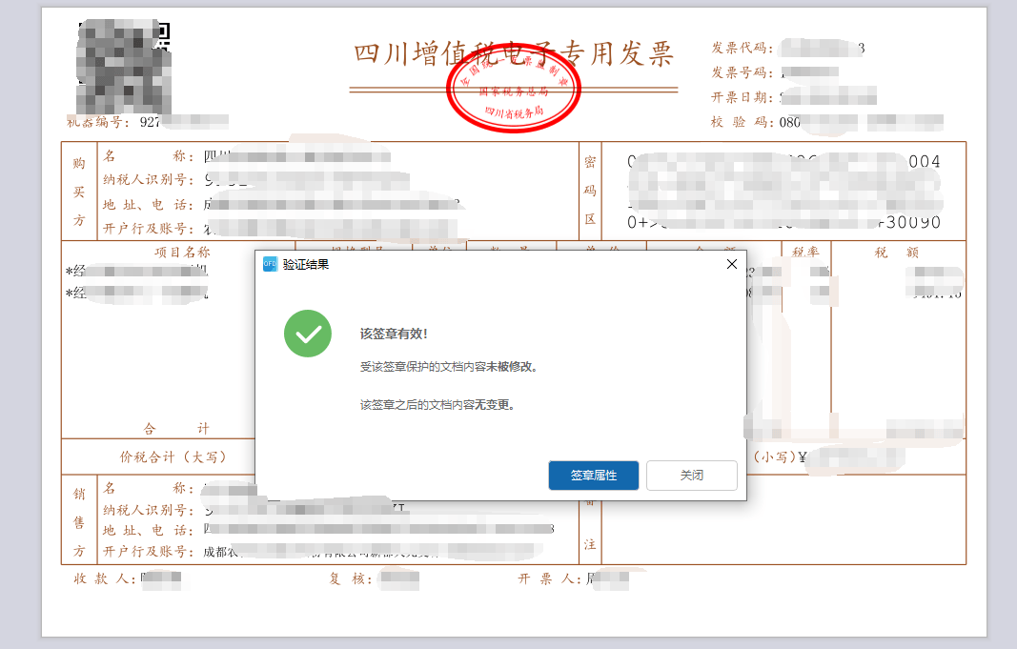1017x649 pixels.
Task: Click the 收款人 label
Action: point(105,579)
